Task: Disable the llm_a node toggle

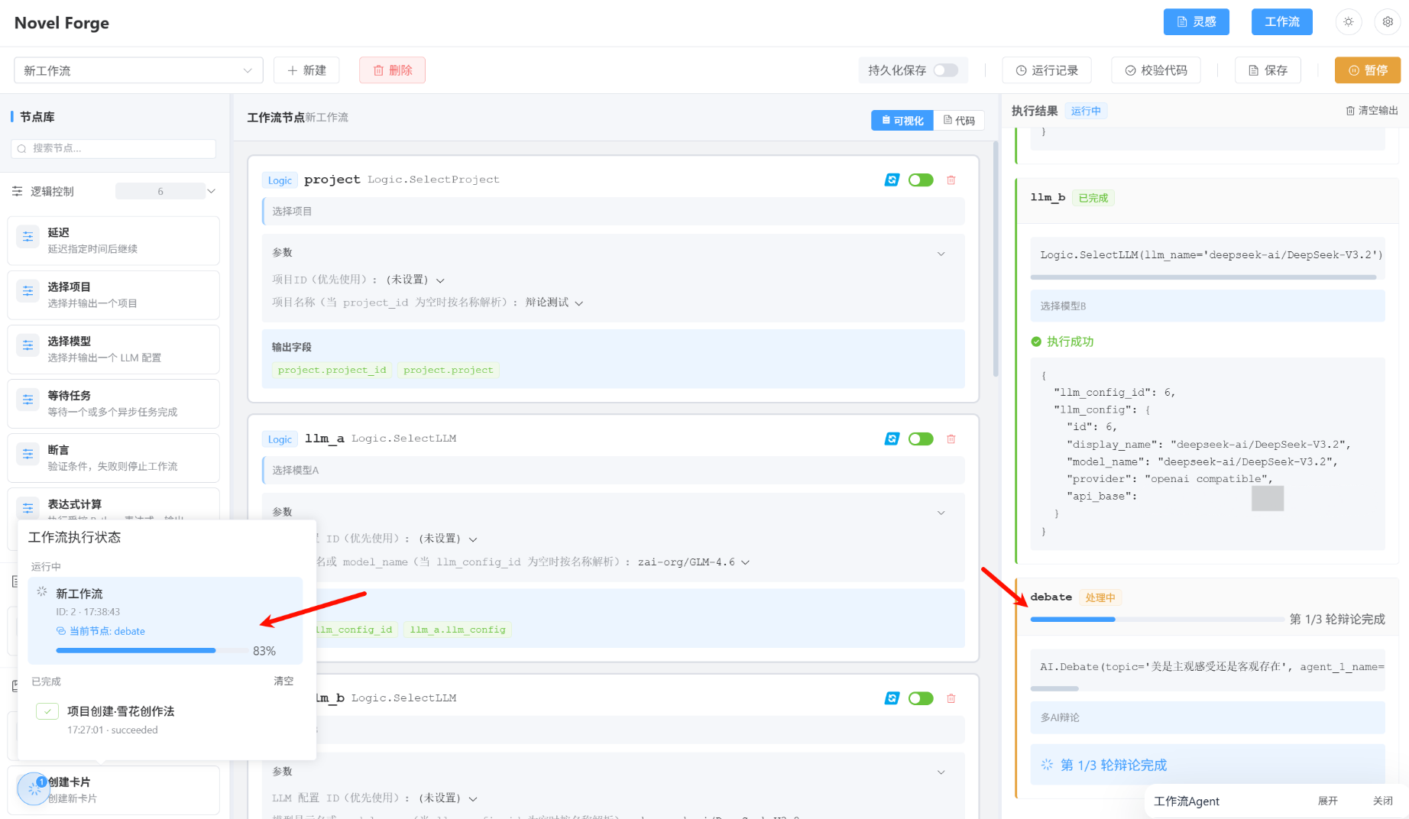Action: pos(921,439)
